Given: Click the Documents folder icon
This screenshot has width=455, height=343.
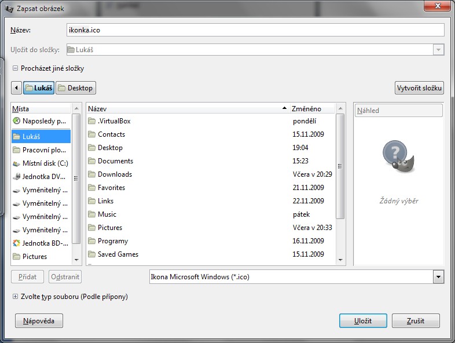Looking at the screenshot, I should click(91, 161).
